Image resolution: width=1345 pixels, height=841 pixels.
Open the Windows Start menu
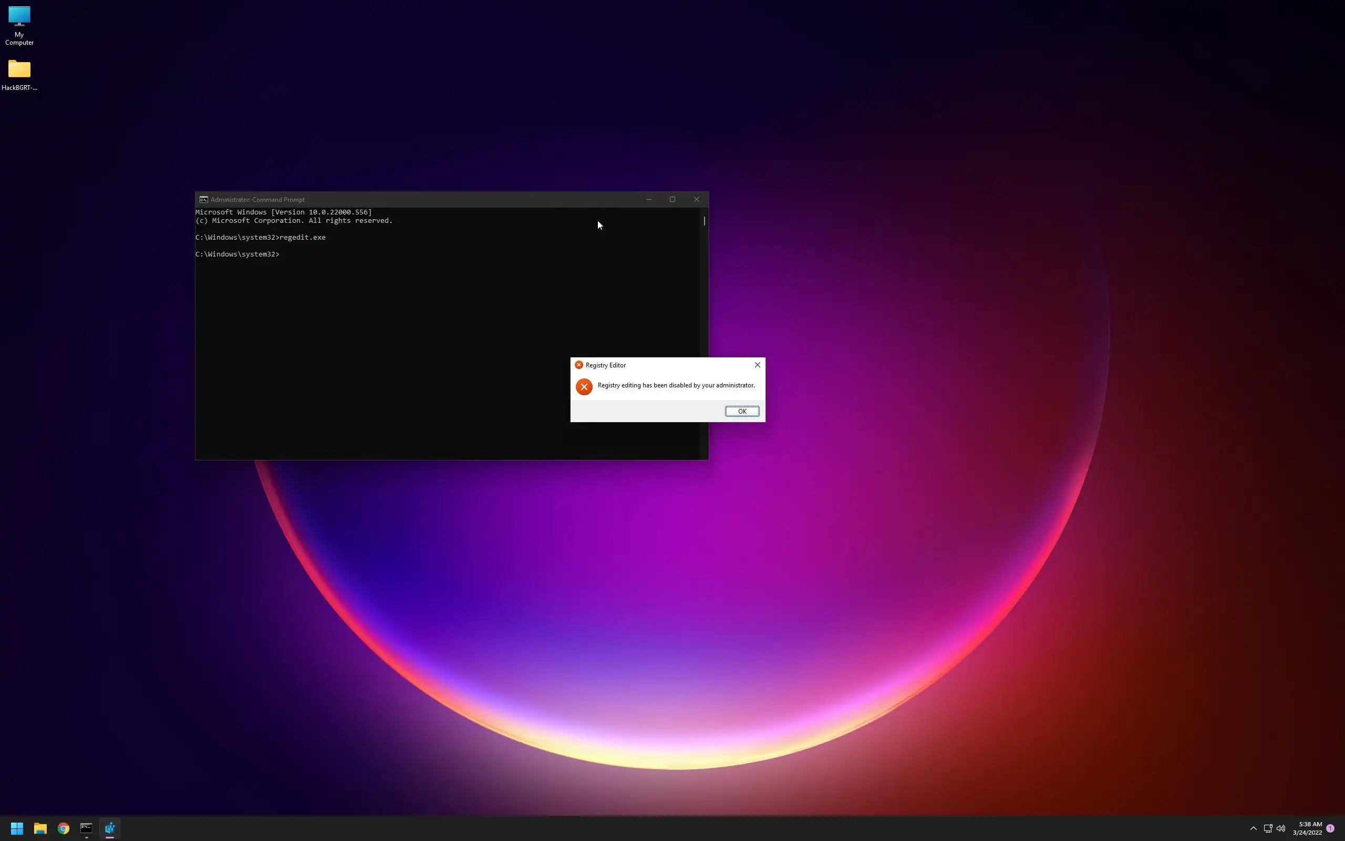pos(17,828)
